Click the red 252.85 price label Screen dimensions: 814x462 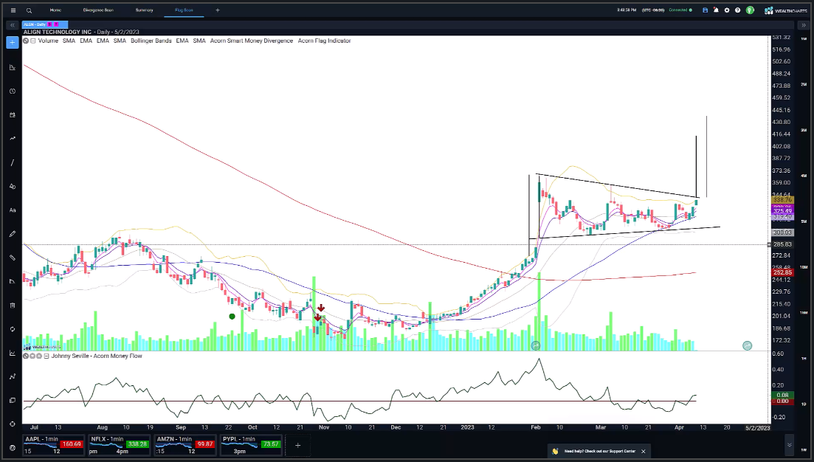[x=782, y=272]
